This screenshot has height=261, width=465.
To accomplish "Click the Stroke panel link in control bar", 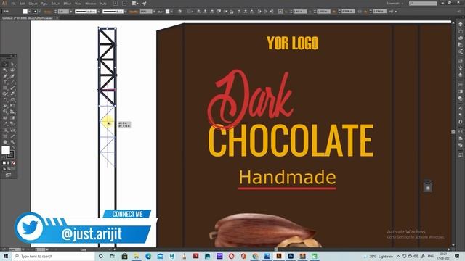I will pos(48,12).
